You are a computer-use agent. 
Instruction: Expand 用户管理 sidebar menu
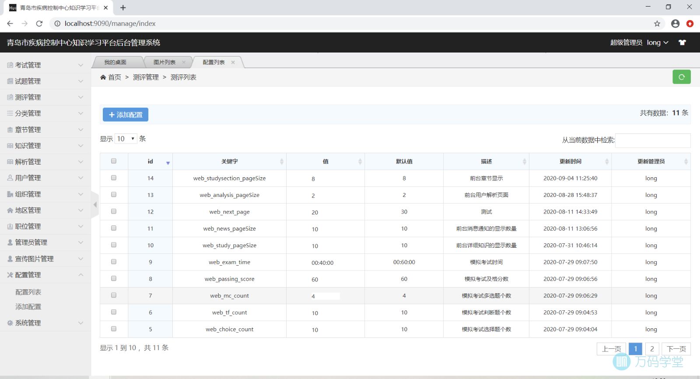pyautogui.click(x=45, y=178)
